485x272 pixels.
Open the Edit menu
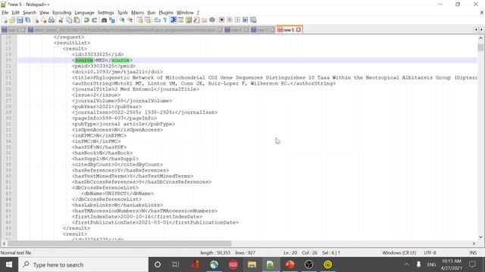(15, 13)
